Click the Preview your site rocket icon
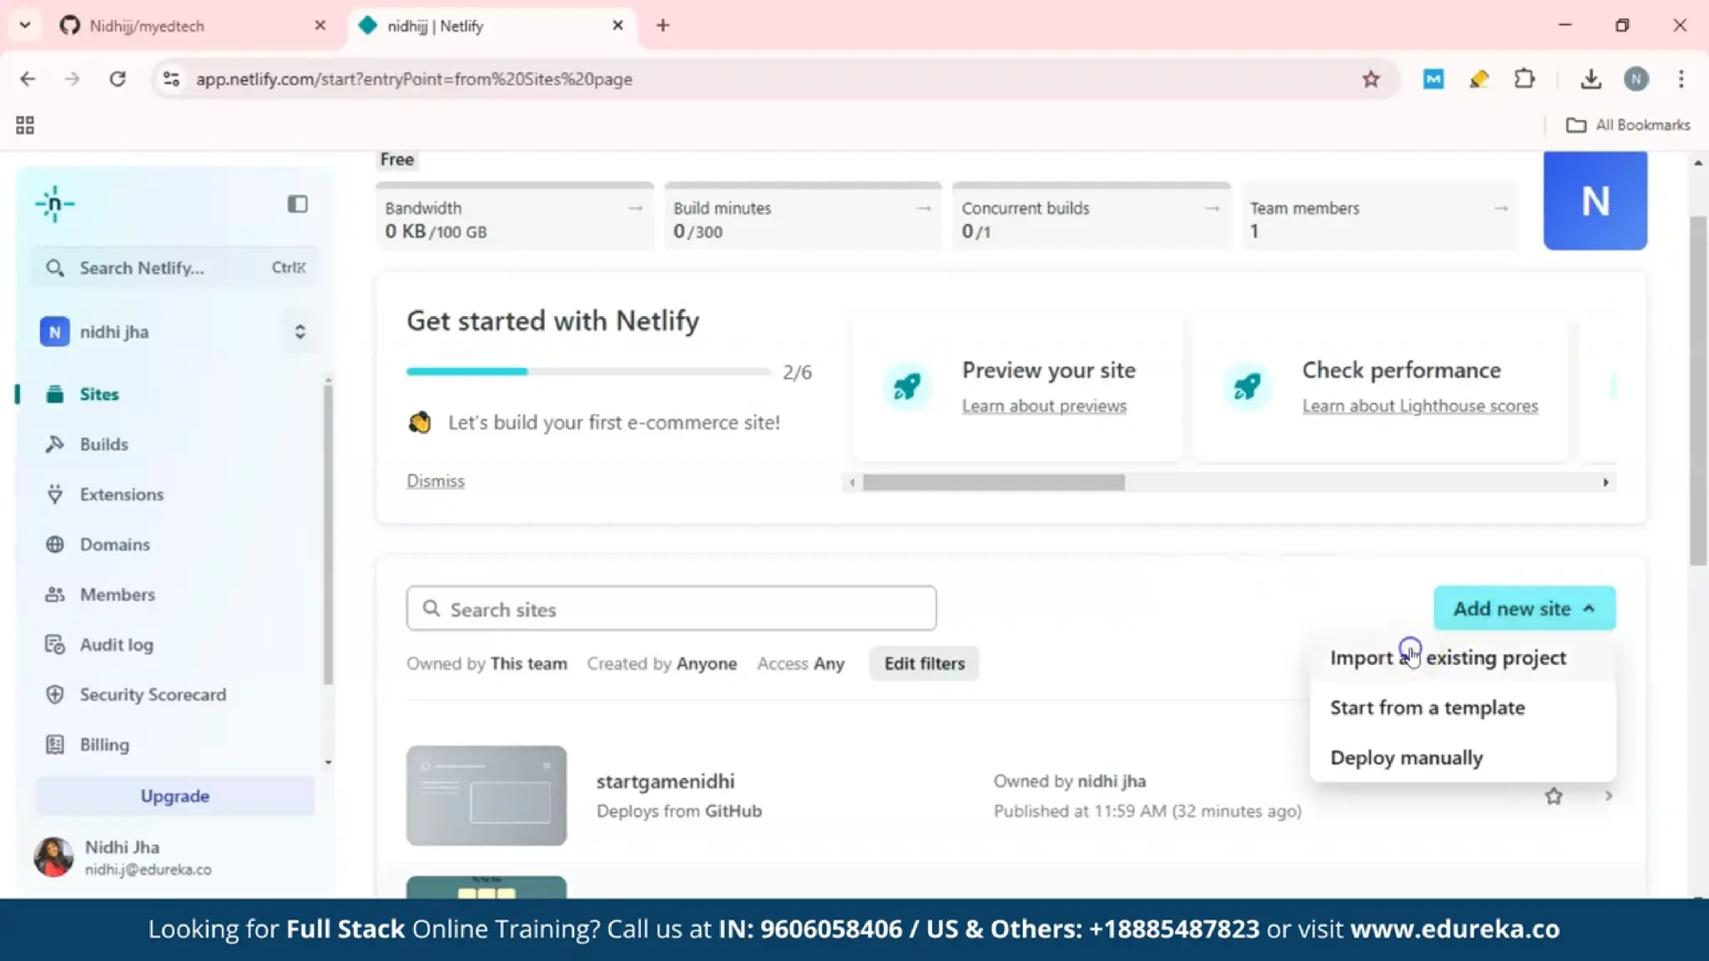The width and height of the screenshot is (1709, 961). point(907,386)
